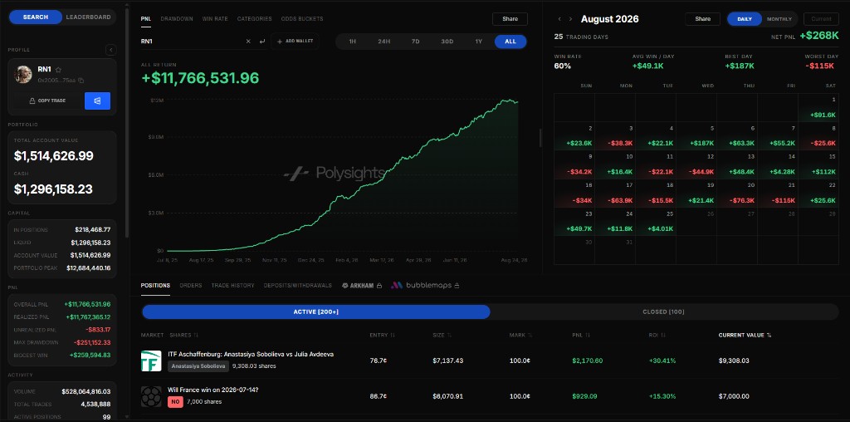850x422 pixels.
Task: Click the chart panel resize handle
Action: point(540,138)
